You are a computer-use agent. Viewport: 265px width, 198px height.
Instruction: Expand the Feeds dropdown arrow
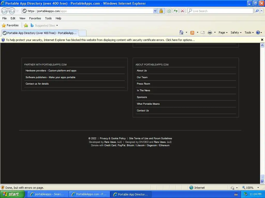click(197, 32)
